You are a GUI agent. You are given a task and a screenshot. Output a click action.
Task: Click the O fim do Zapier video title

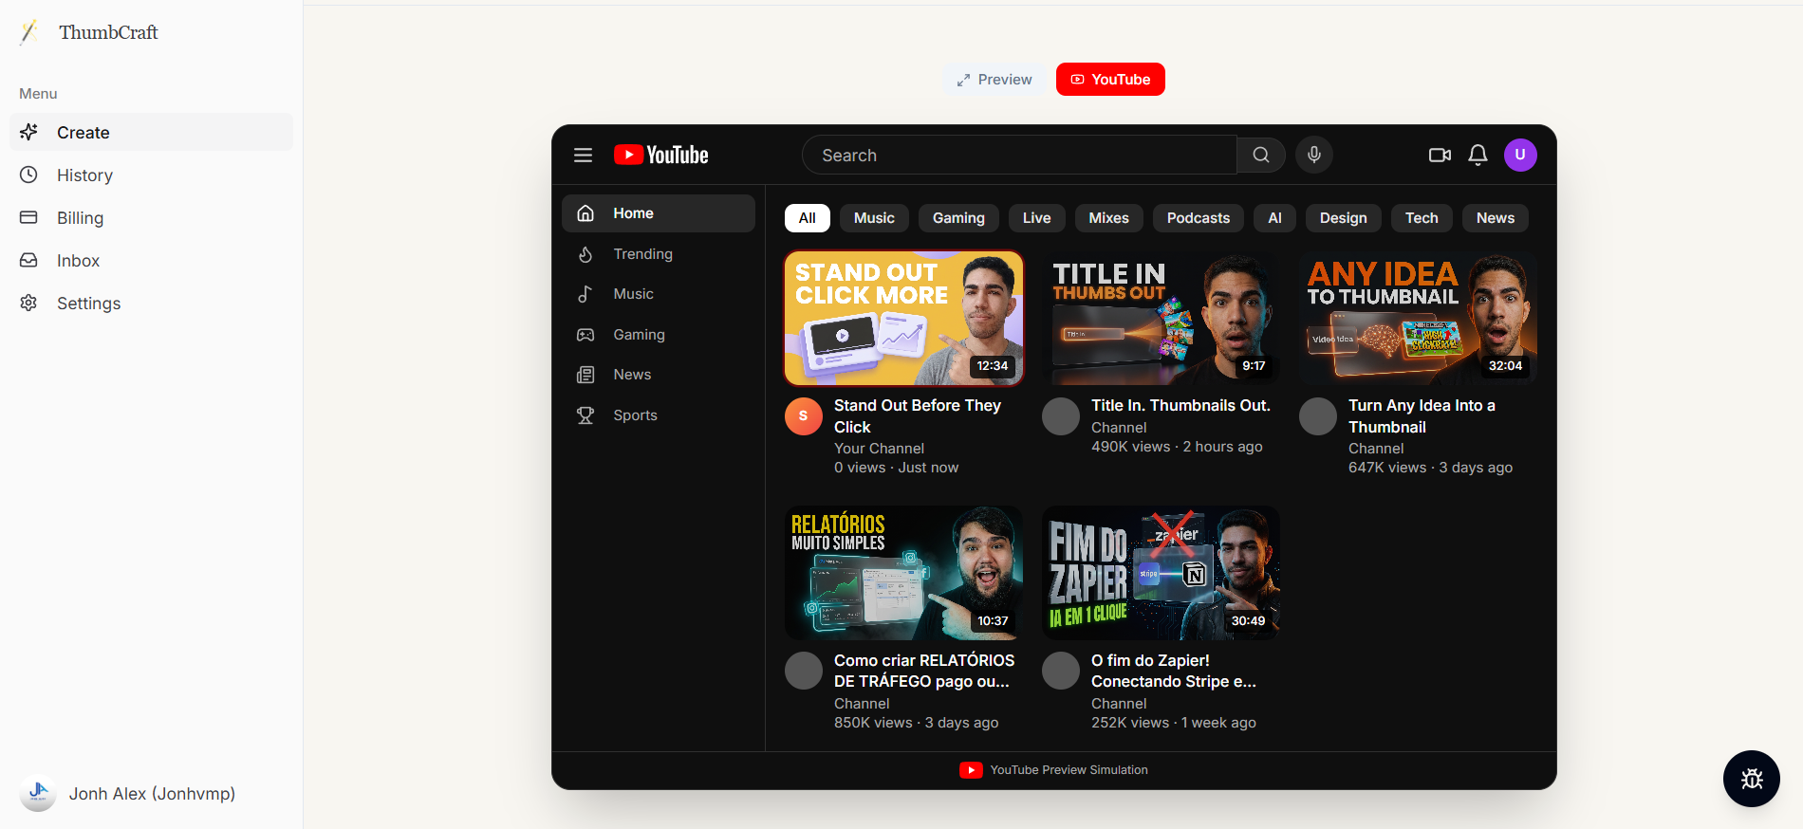(1174, 671)
